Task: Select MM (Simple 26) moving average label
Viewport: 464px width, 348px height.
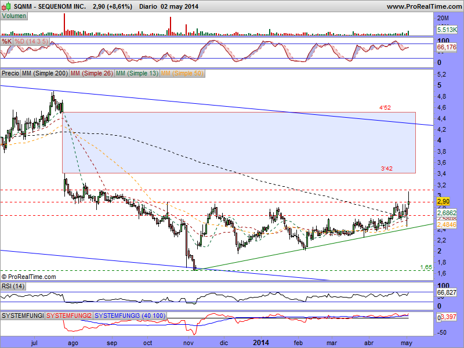Action: click(92, 73)
